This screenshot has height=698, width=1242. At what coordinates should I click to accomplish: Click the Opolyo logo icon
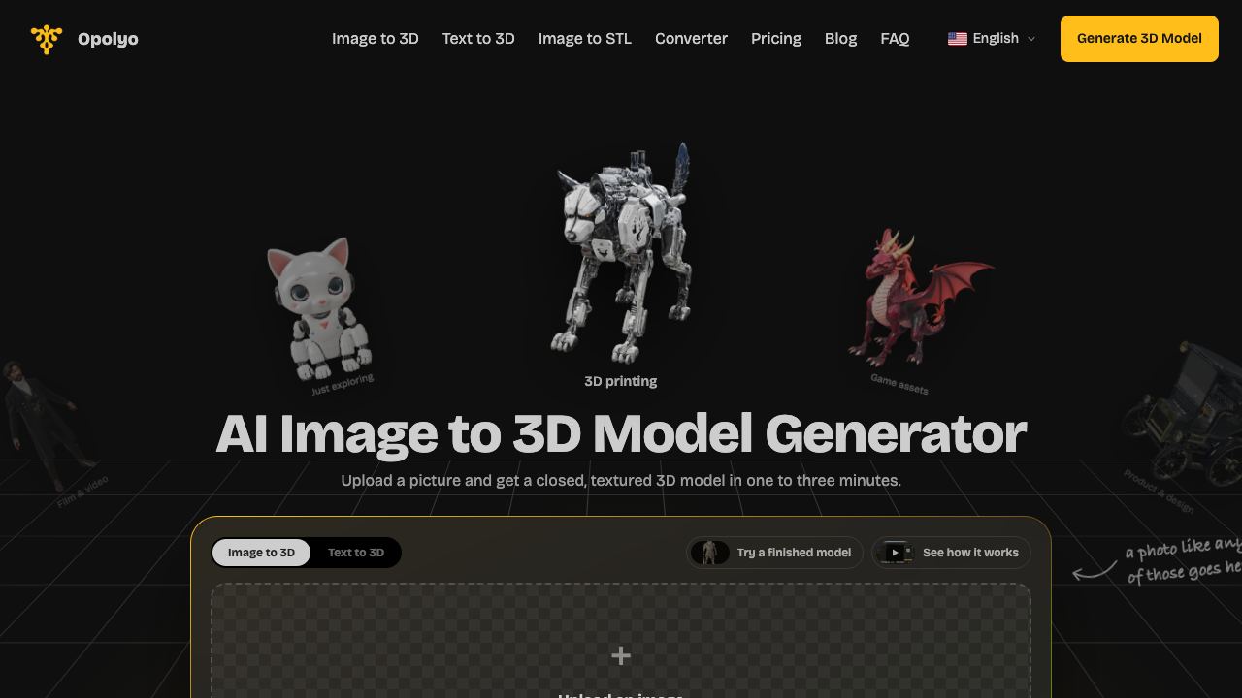[x=47, y=39]
